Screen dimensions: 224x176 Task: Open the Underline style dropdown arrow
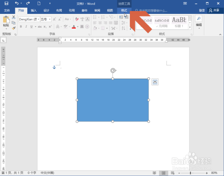pos(35,27)
